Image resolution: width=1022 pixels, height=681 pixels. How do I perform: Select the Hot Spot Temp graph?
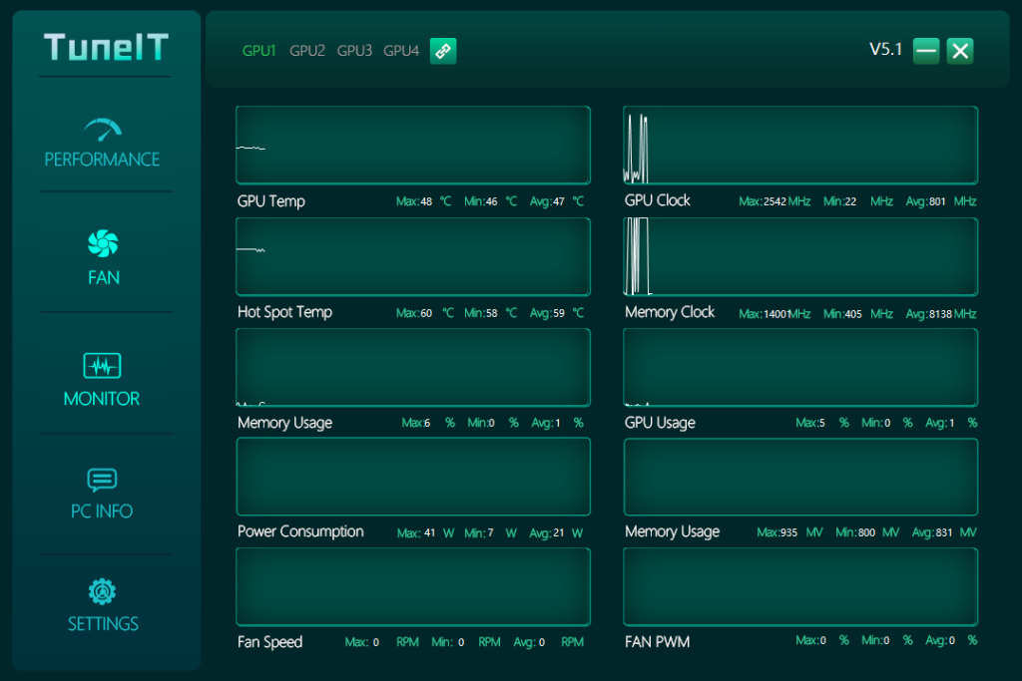(x=413, y=256)
